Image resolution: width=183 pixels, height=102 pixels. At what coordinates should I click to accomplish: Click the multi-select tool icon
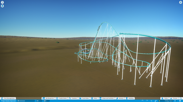click(x=151, y=101)
